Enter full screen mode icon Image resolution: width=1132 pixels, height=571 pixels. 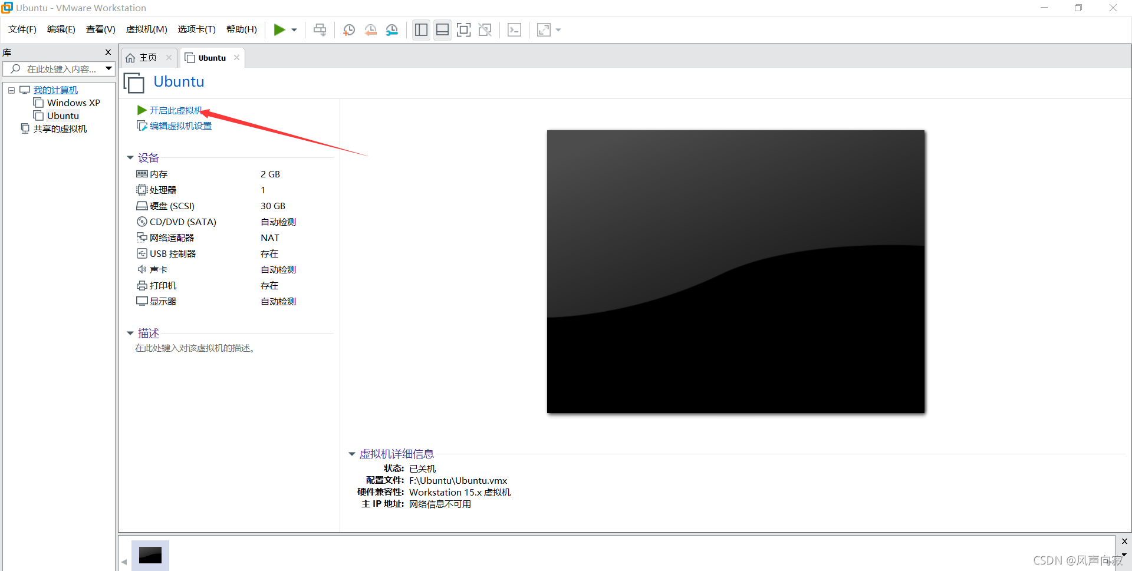(463, 30)
